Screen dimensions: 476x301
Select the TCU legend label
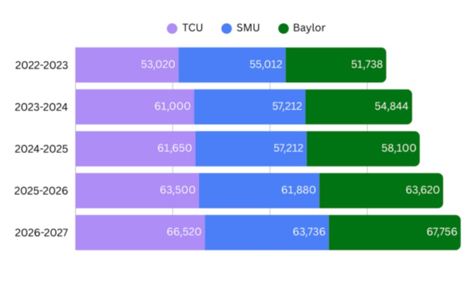click(192, 28)
